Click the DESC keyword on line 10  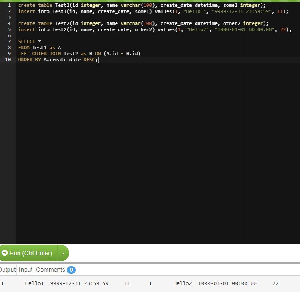click(89, 60)
